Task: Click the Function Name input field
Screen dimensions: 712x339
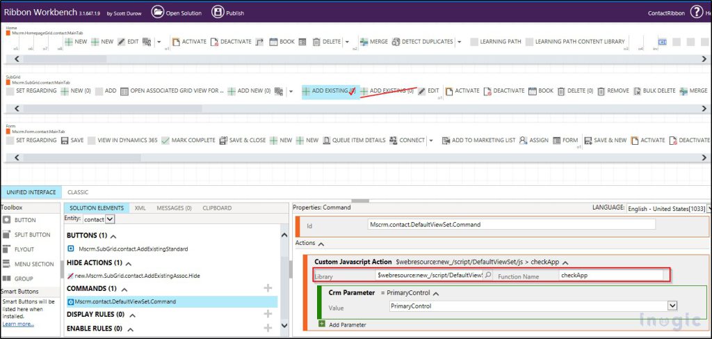Action: pos(610,276)
